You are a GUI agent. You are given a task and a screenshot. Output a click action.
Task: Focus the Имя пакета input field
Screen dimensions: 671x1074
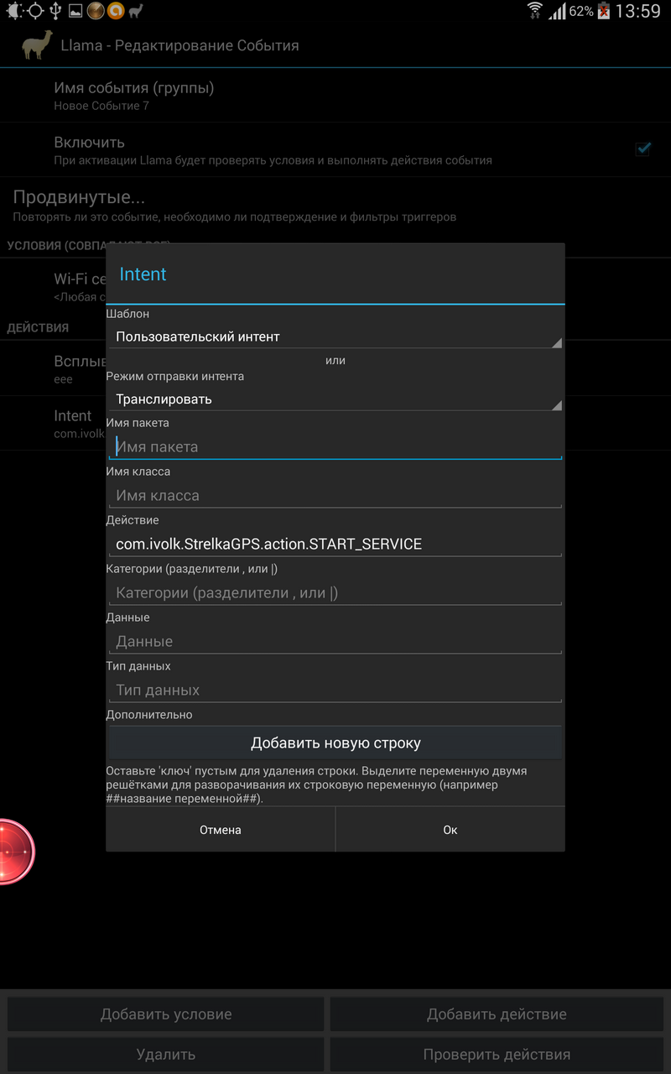click(335, 447)
